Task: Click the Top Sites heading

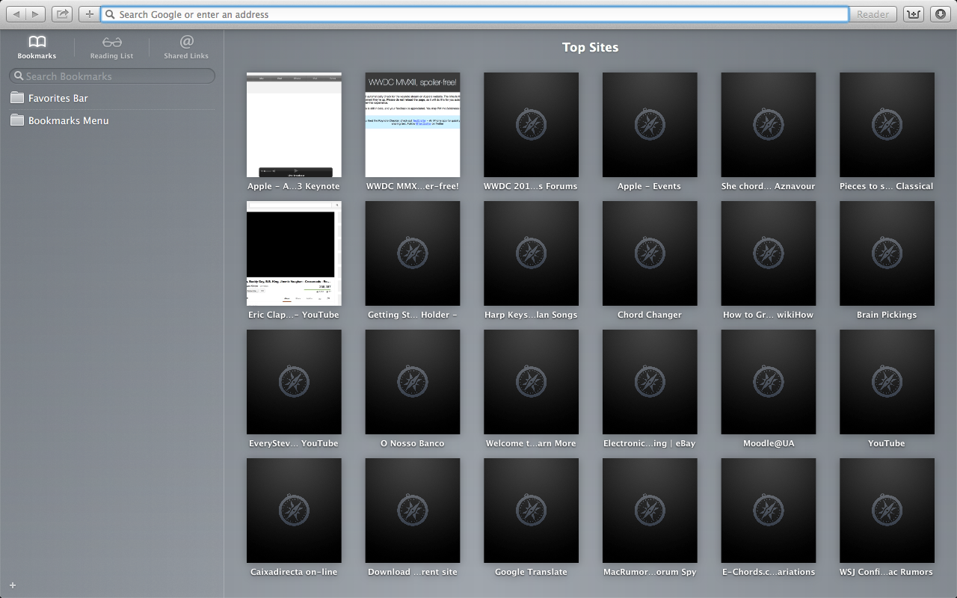Action: (590, 47)
